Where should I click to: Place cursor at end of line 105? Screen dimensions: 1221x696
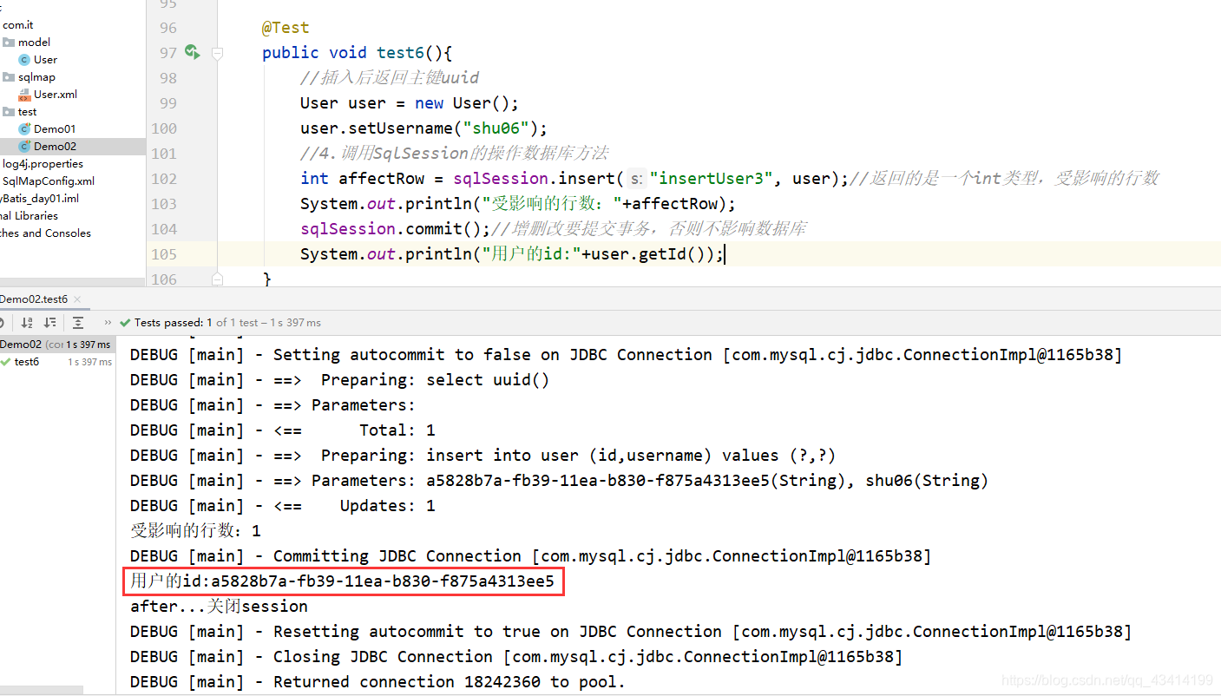pyautogui.click(x=724, y=254)
